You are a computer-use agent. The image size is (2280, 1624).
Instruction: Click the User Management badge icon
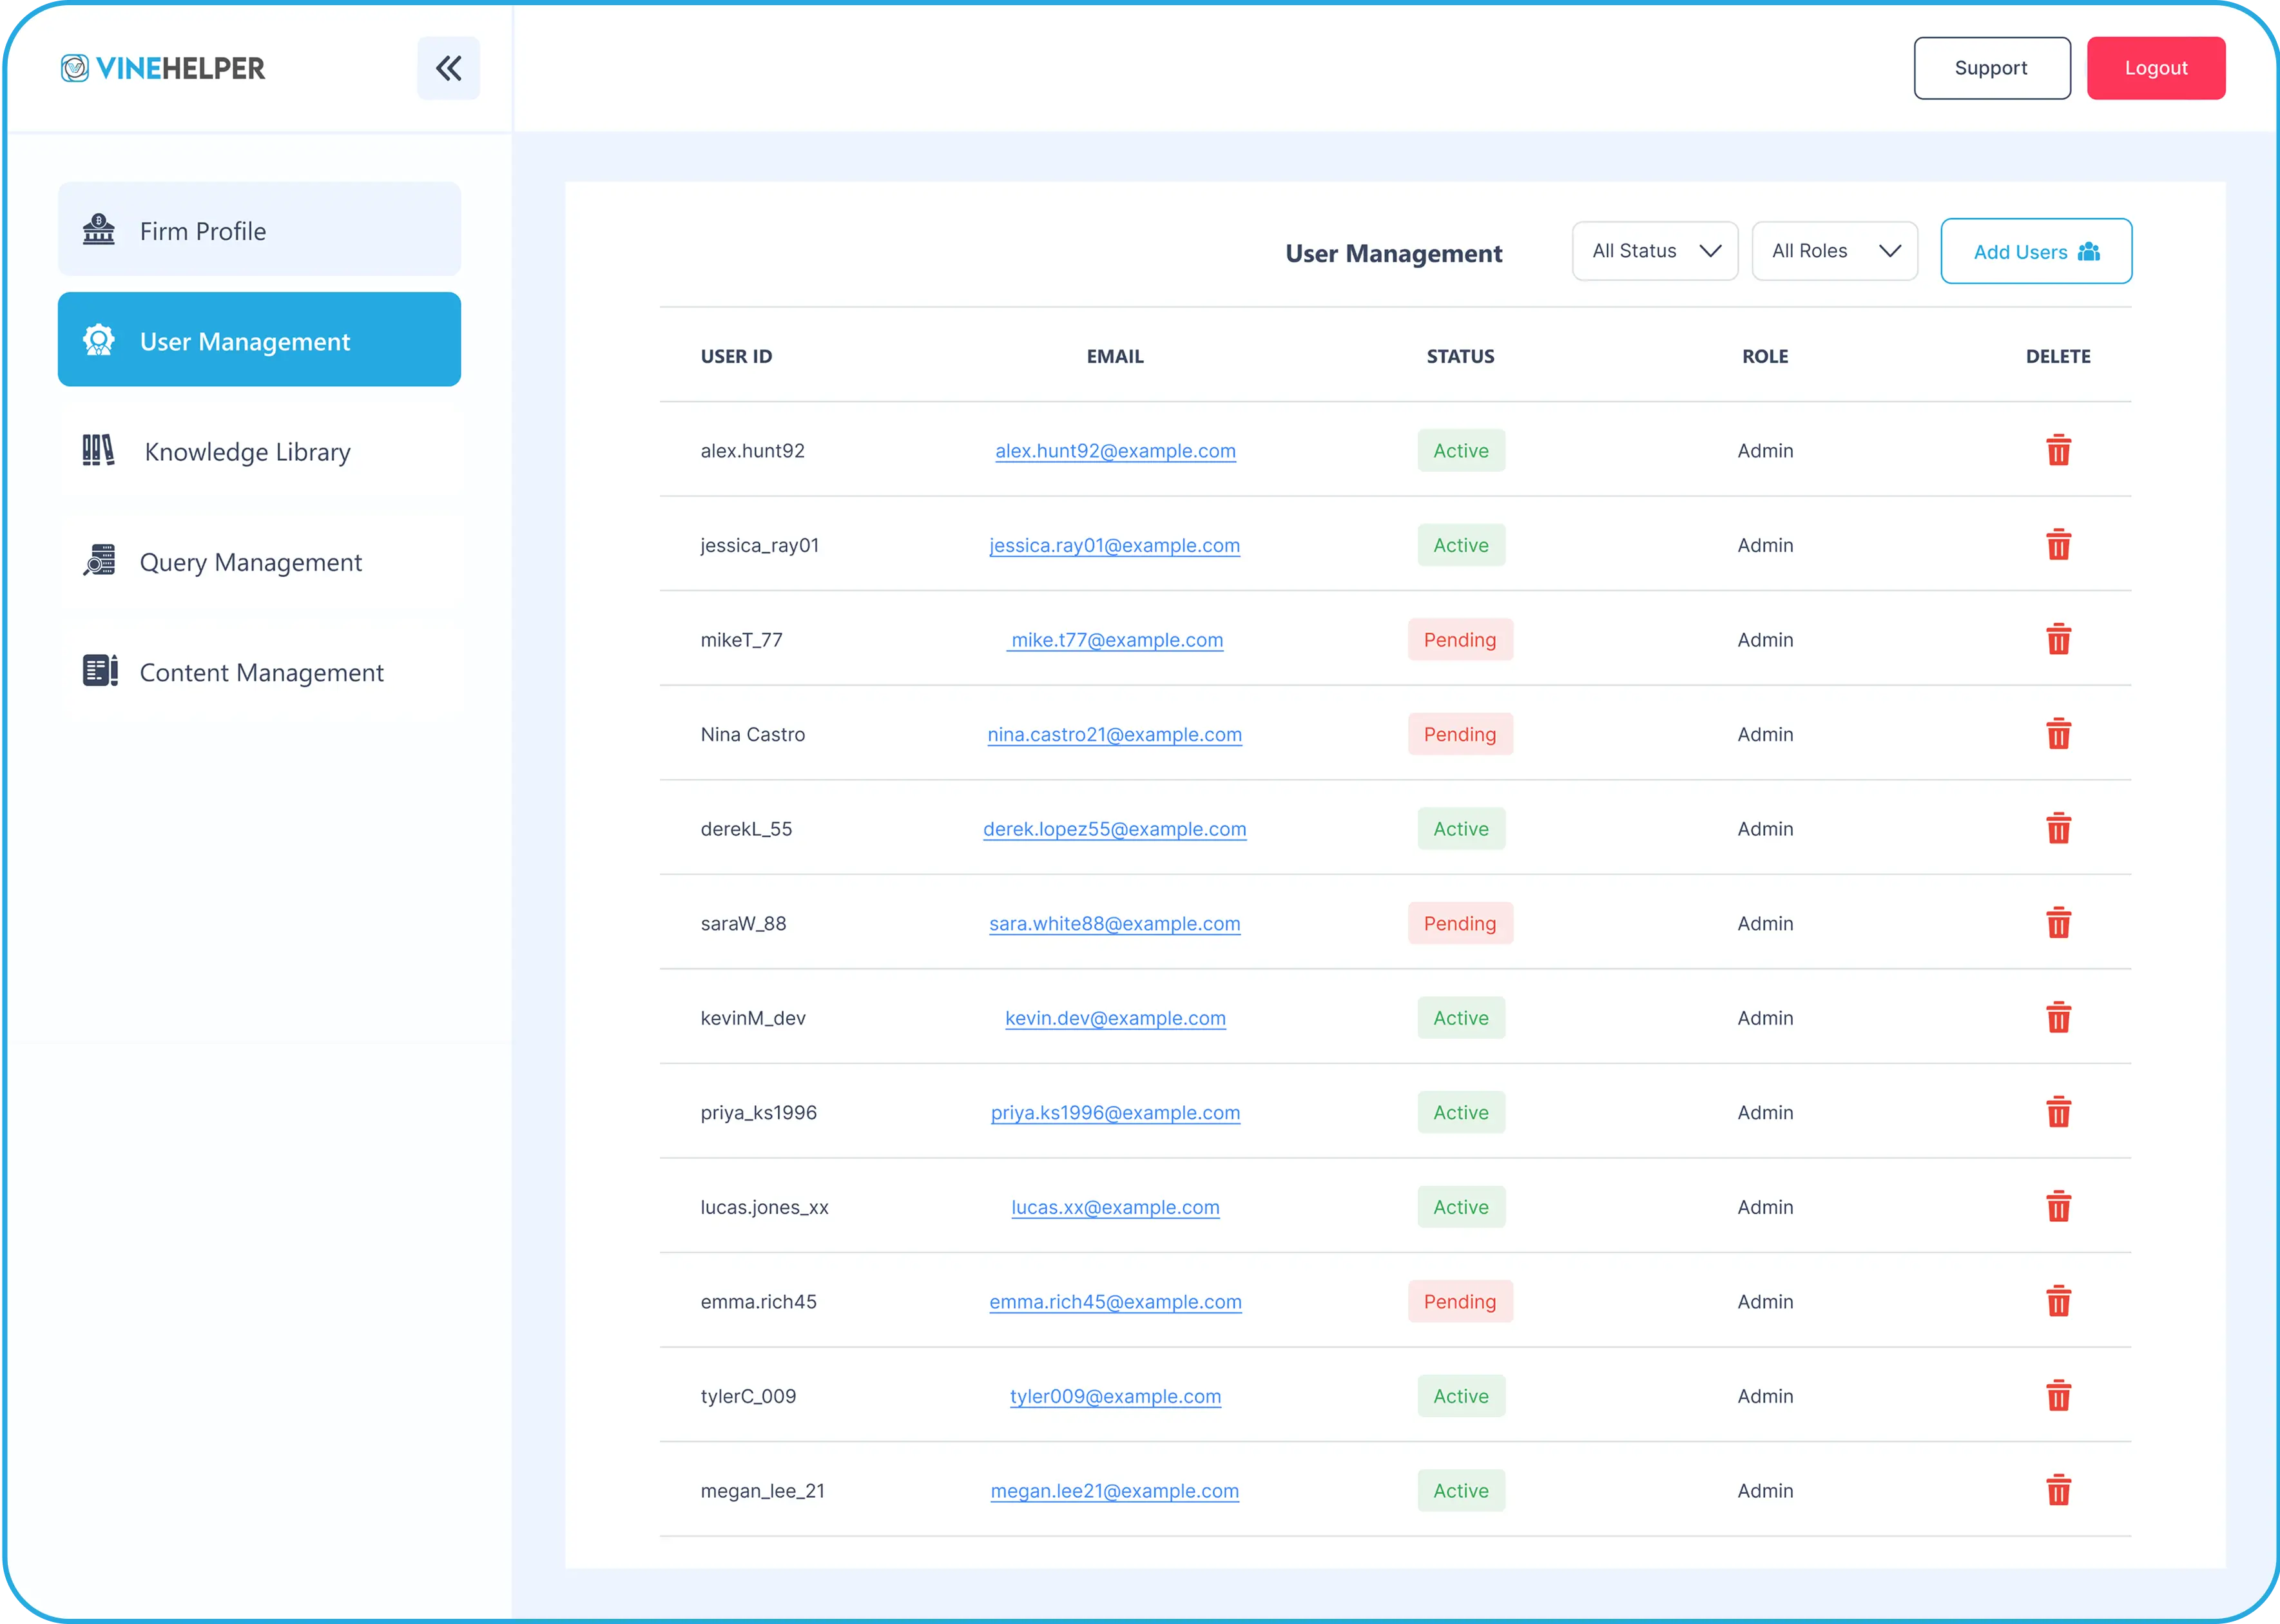pos(98,340)
